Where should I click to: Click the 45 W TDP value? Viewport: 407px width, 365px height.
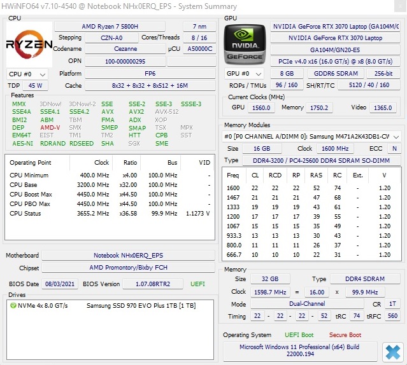[35, 85]
